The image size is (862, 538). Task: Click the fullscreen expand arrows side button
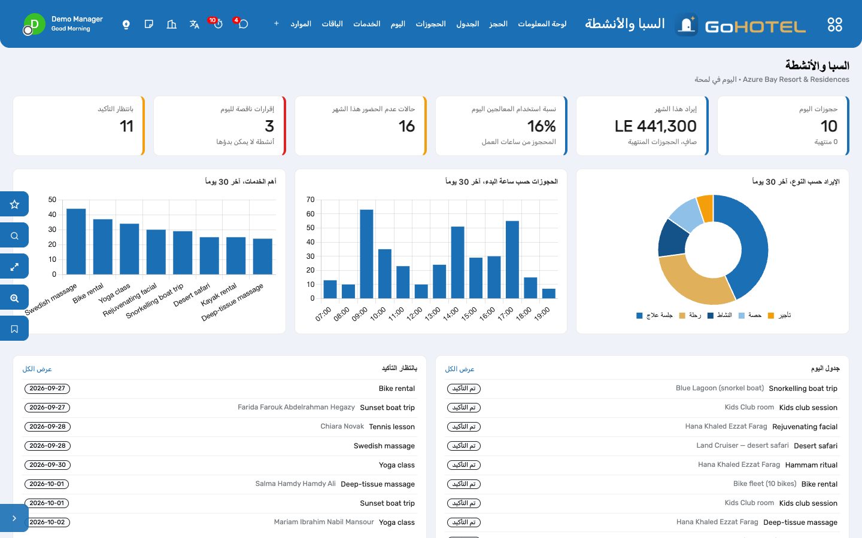coord(14,267)
